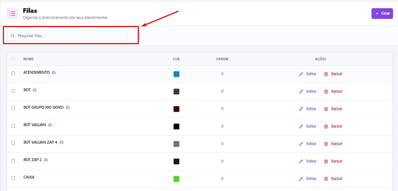The width and height of the screenshot is (398, 191).
Task: Click the dark gray color swatch for BOT
Action: [176, 92]
